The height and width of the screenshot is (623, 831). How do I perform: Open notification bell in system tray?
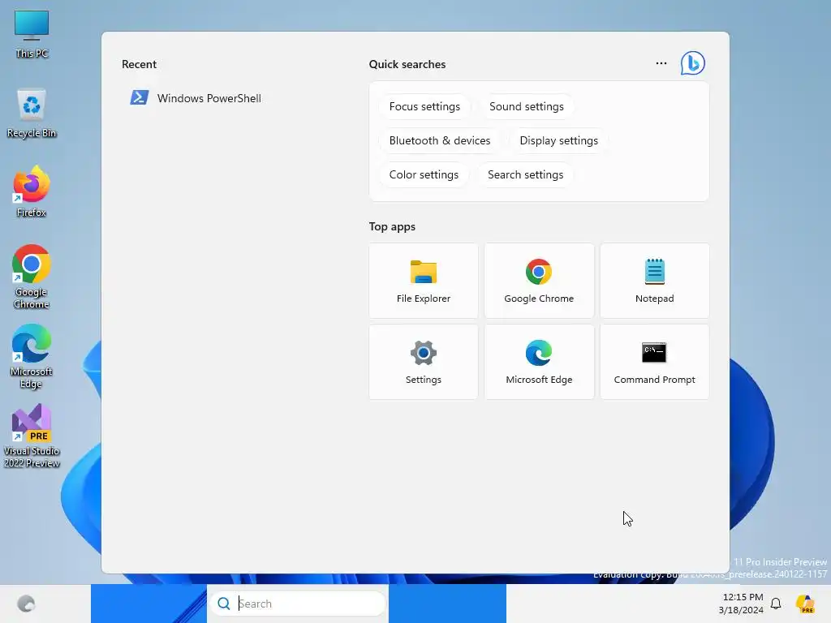tap(776, 604)
